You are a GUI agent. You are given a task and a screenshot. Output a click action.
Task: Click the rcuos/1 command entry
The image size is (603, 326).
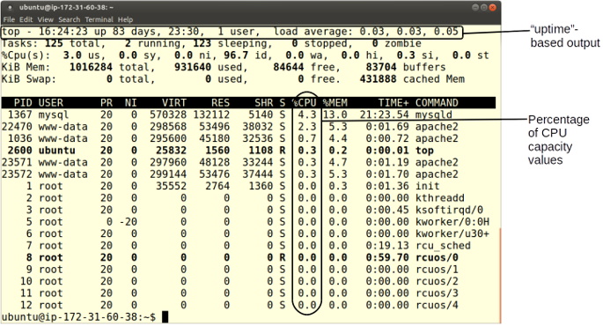[437, 270]
